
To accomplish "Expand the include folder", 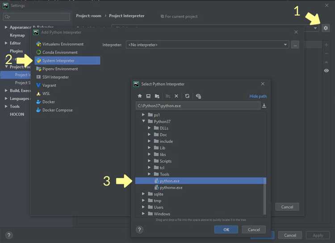I will click(x=149, y=141).
